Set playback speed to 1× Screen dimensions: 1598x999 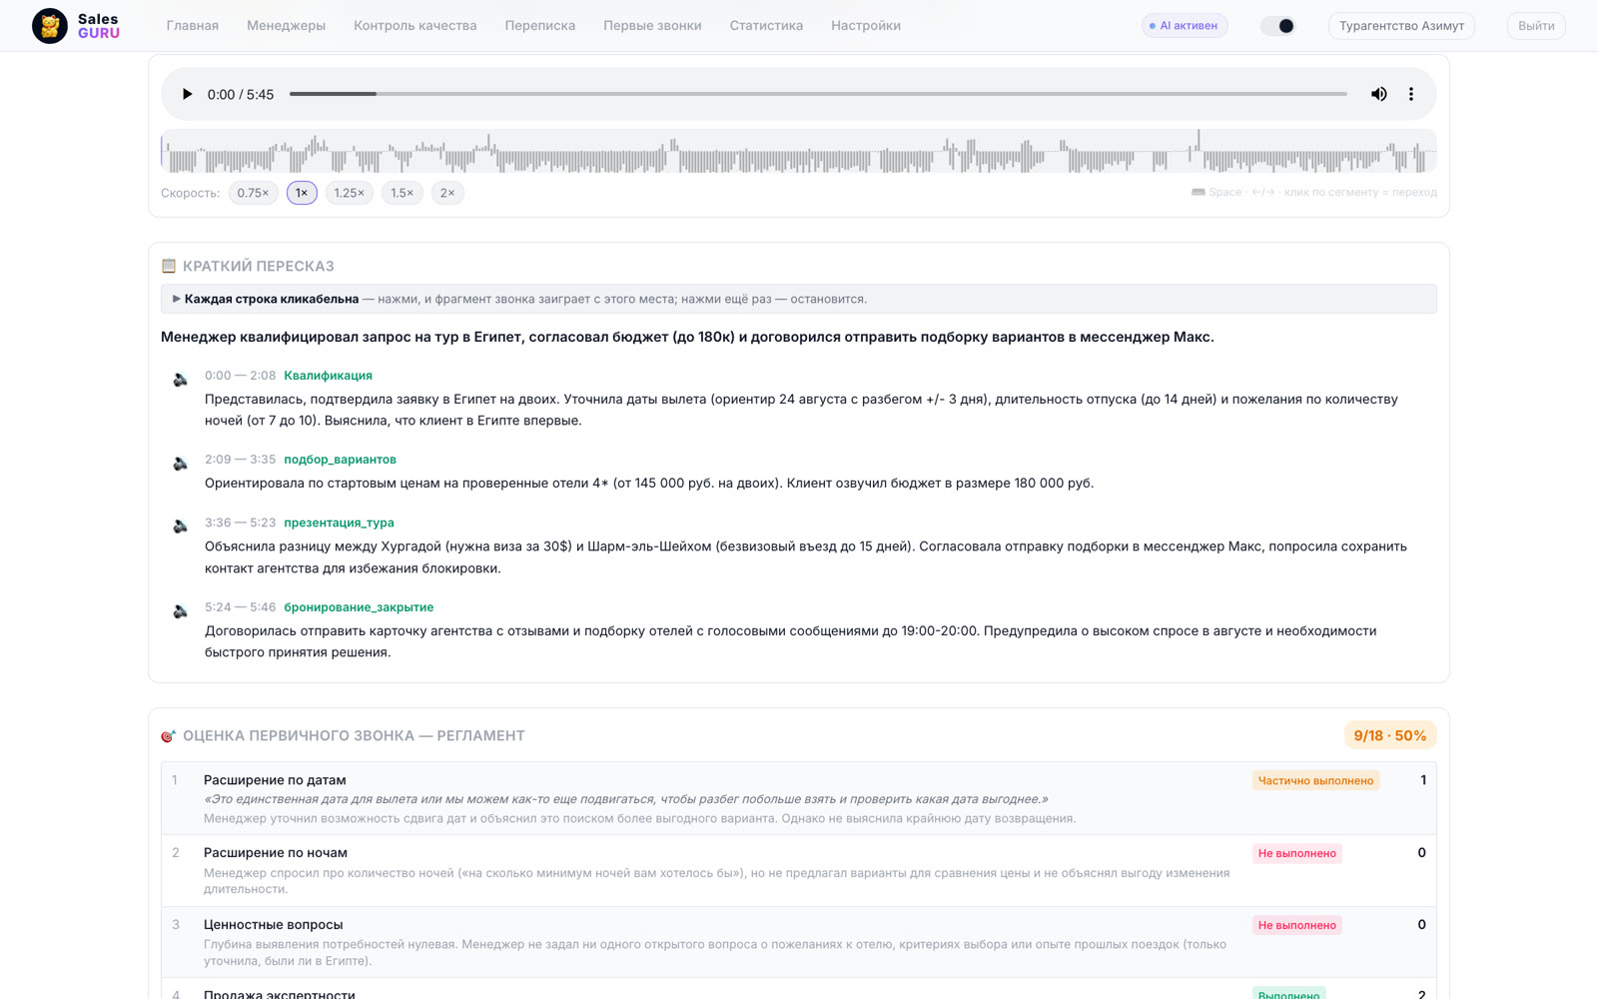click(302, 193)
